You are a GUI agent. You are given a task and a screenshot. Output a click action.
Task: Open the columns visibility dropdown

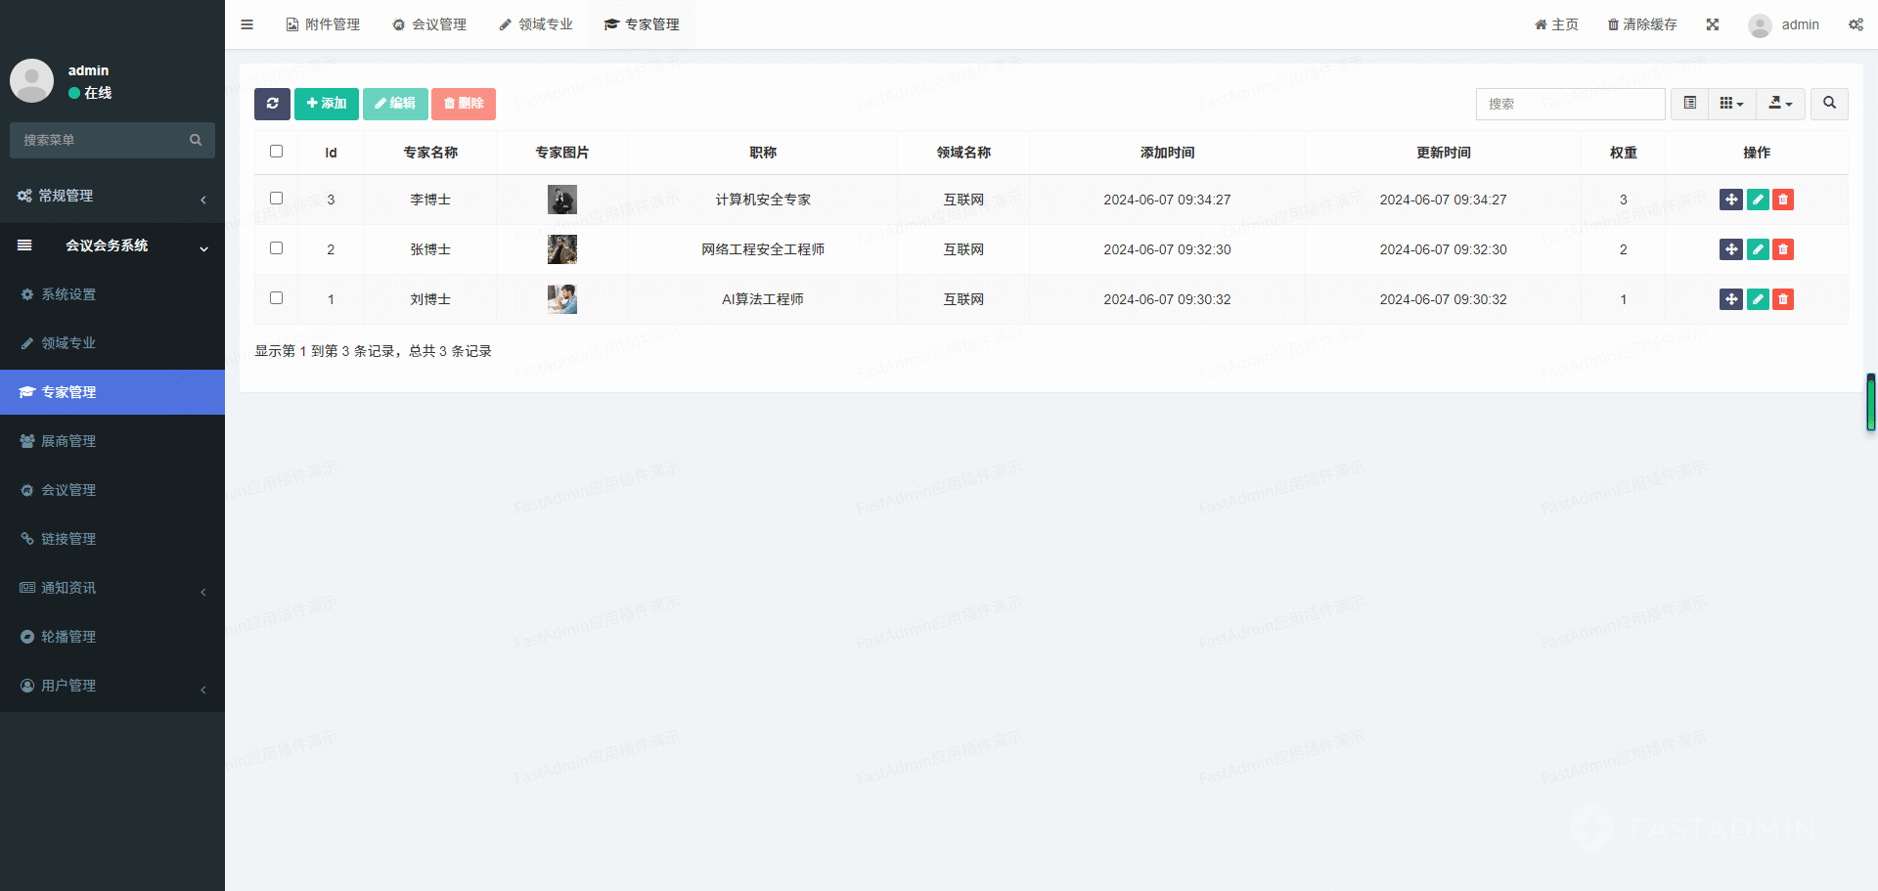(1732, 104)
